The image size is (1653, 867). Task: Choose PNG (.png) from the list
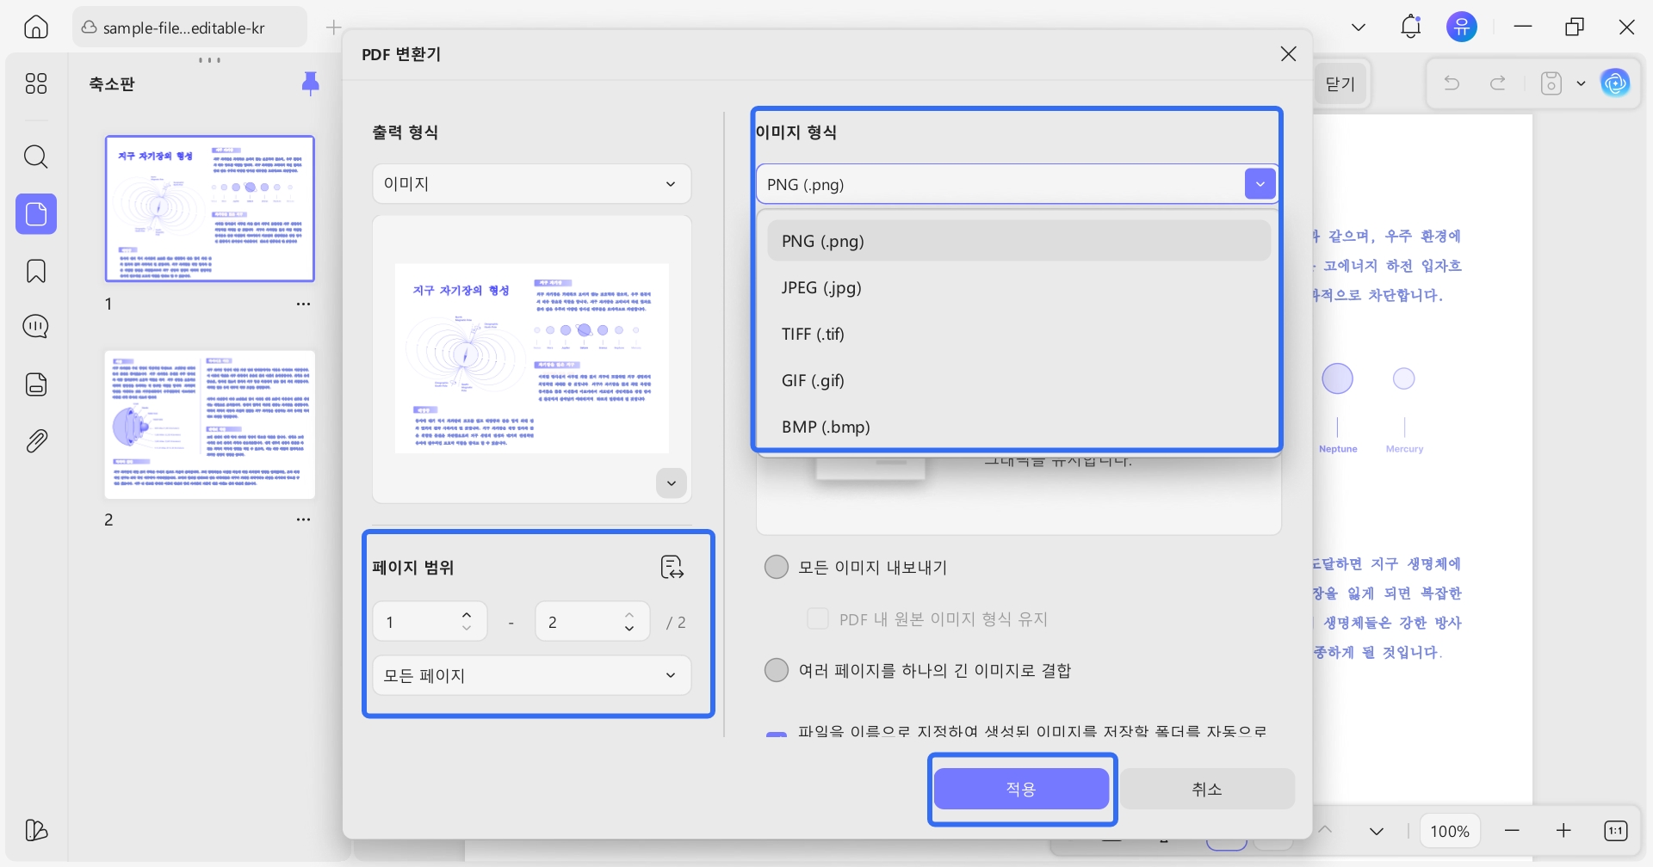[1019, 241]
